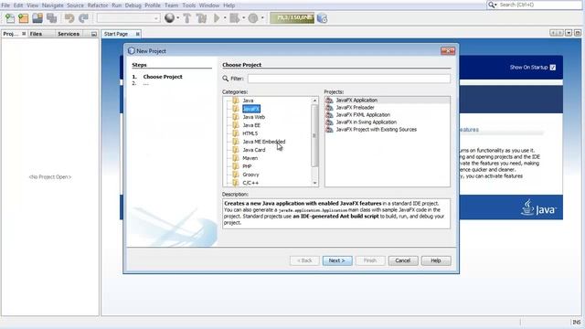Open the editor tab list dropdown arrow
The width and height of the screenshot is (585, 329).
click(569, 33)
